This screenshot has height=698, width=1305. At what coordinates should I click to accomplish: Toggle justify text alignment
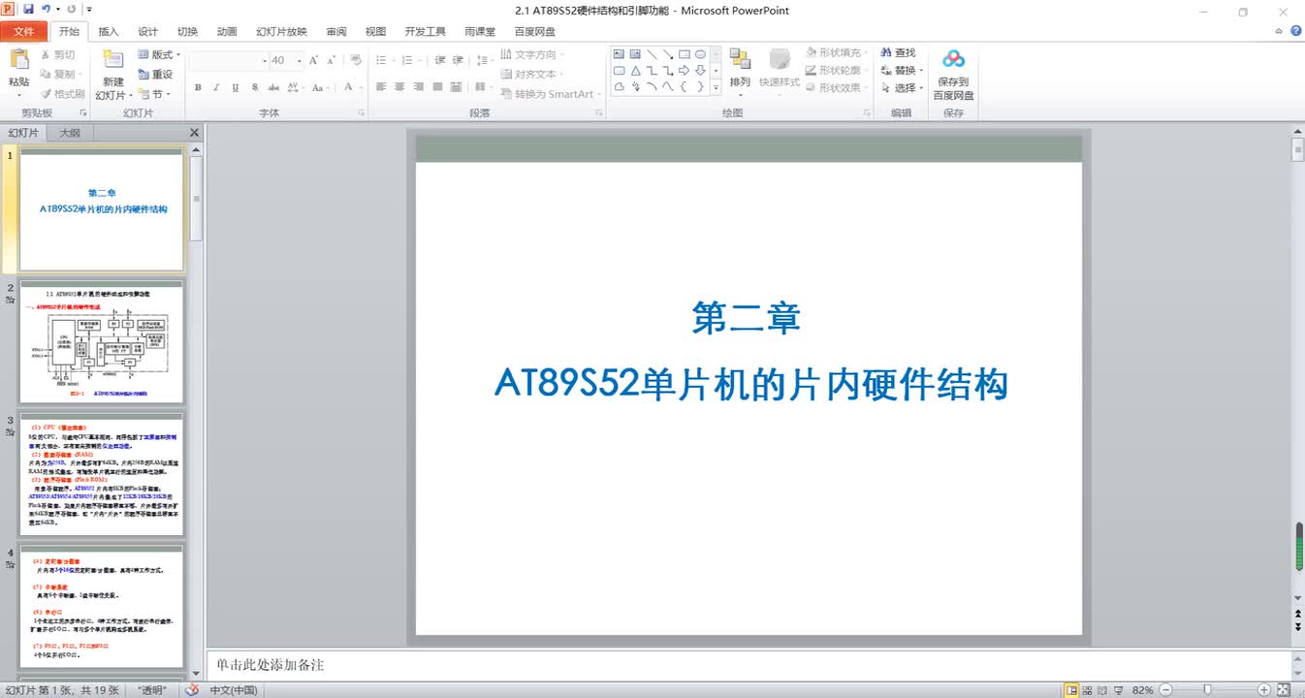point(437,87)
